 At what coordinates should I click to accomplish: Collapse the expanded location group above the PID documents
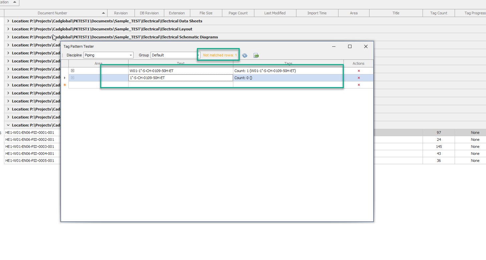click(x=8, y=125)
